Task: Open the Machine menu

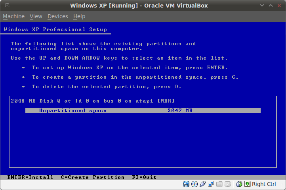Action: (14, 16)
